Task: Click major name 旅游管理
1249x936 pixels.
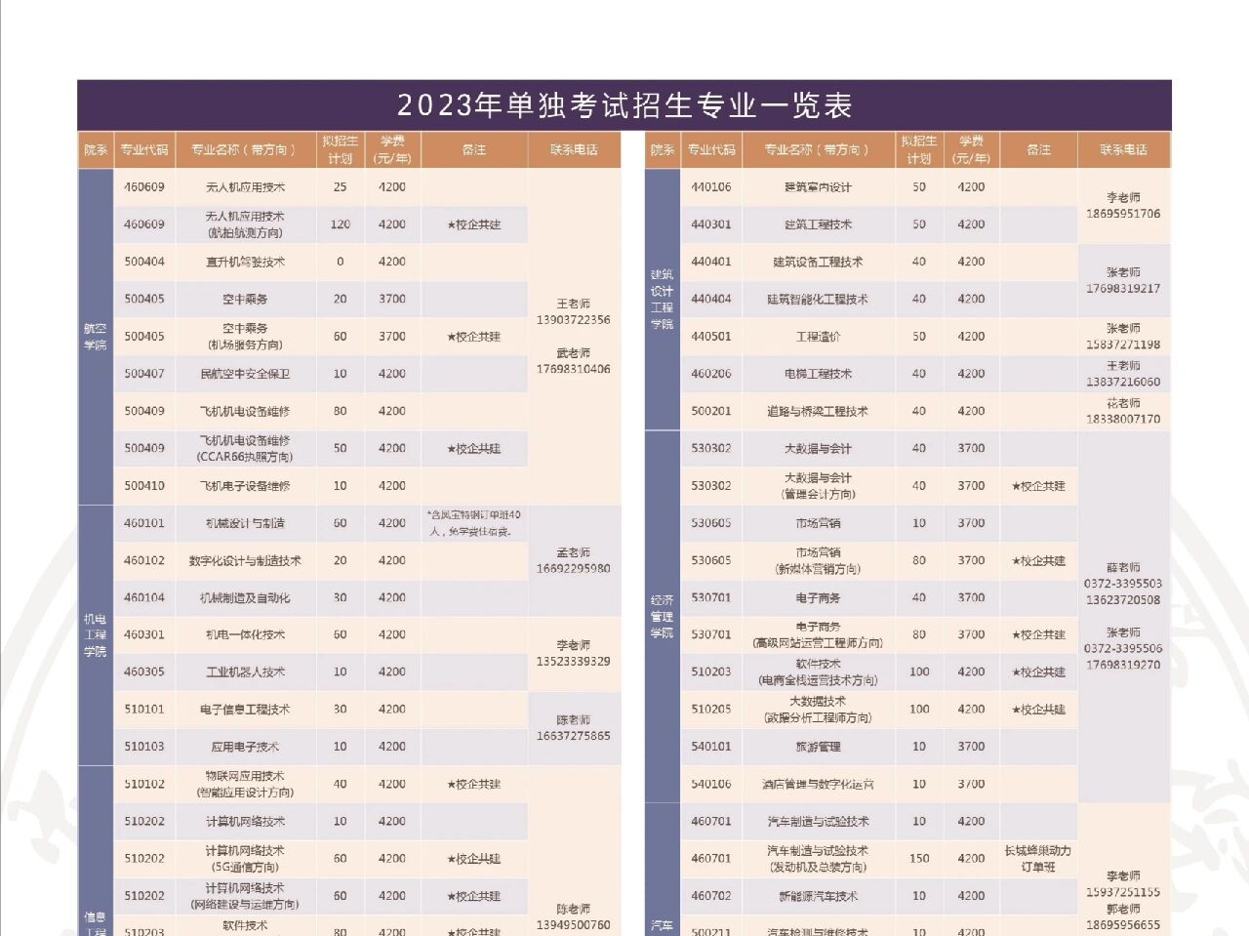Action: coord(818,747)
